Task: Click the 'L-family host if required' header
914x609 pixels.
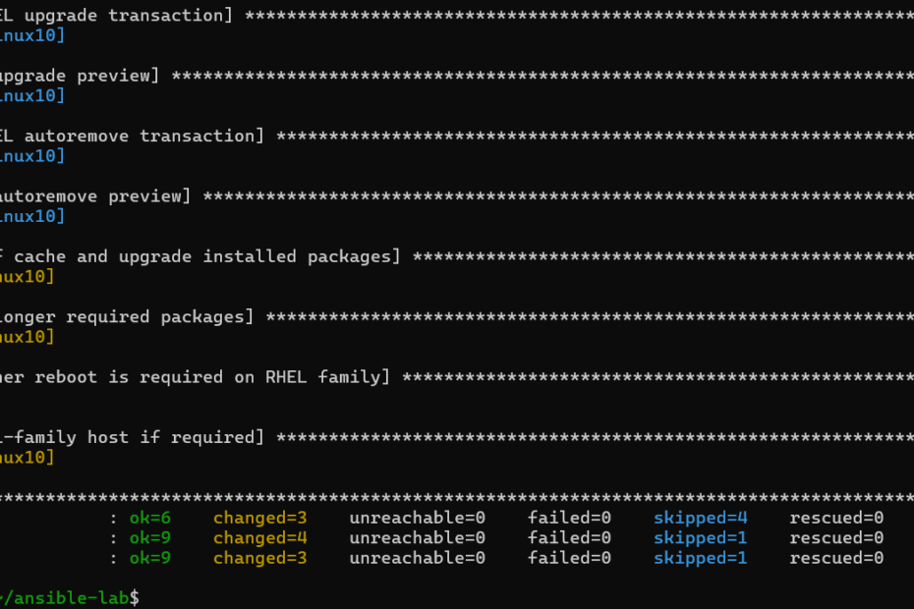Action: (x=130, y=437)
